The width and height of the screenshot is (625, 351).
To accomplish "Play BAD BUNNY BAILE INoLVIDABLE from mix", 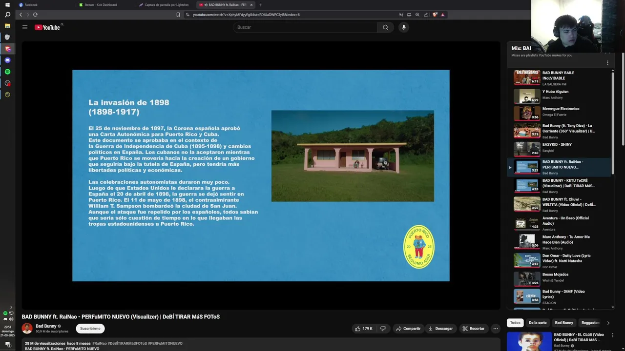I will (559, 78).
